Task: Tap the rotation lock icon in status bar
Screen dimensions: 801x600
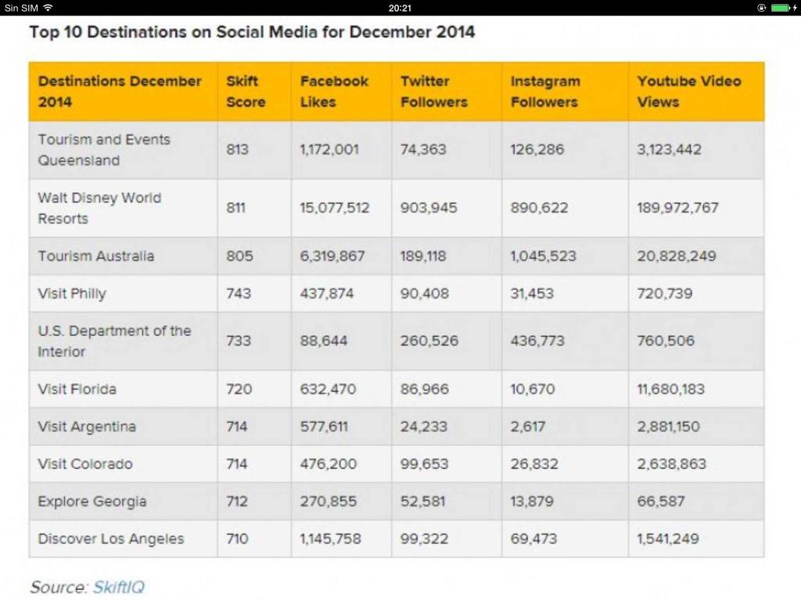Action: coord(762,8)
